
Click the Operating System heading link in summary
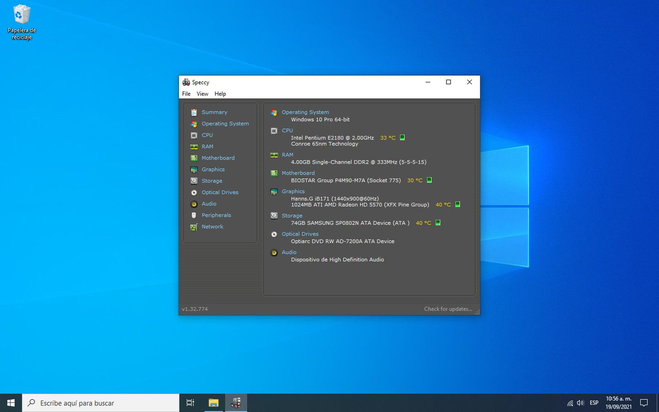pos(305,112)
